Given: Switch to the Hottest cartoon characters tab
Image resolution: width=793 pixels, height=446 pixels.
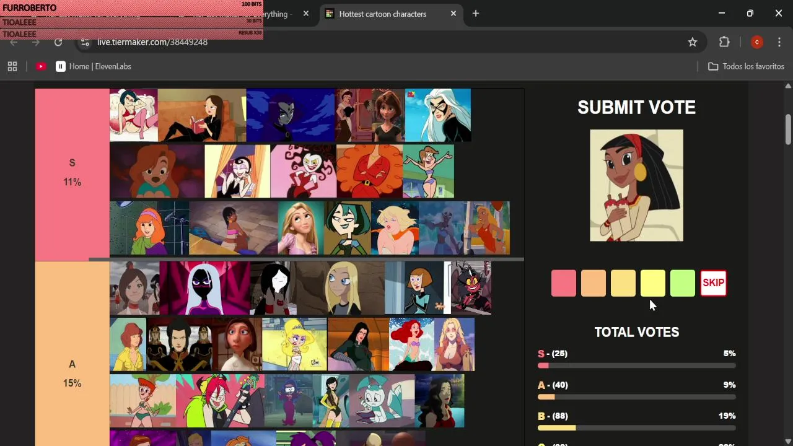Looking at the screenshot, I should pos(382,14).
